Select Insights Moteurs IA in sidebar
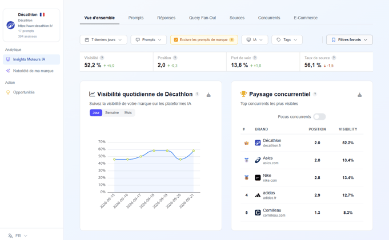389x240 pixels. 31,59
